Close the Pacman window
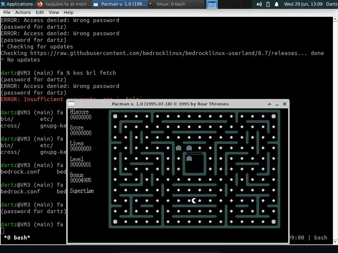The height and width of the screenshot is (253, 338). tap(285, 104)
